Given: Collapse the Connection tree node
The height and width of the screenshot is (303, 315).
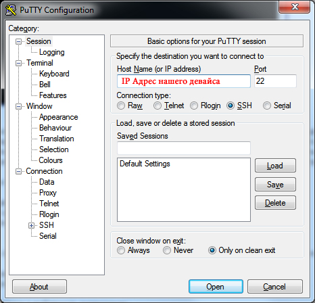Looking at the screenshot, I should 18,171.
